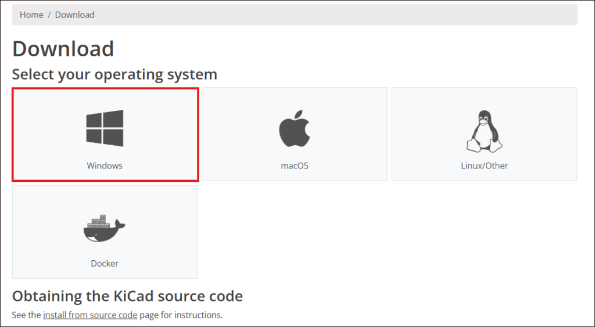This screenshot has height=327, width=595.
Task: Pick the Linux/Other text label
Action: click(x=484, y=166)
